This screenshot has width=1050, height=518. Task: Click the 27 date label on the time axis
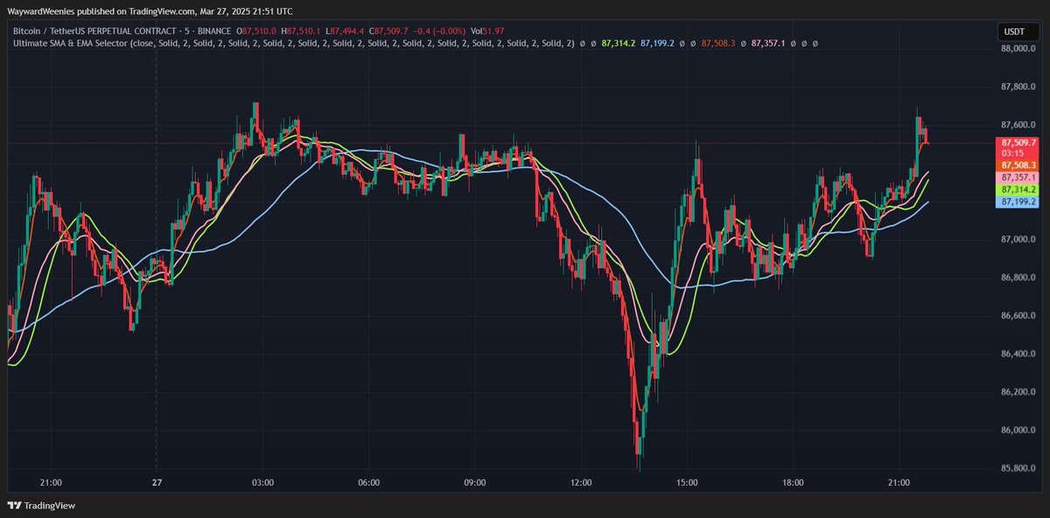(x=157, y=481)
